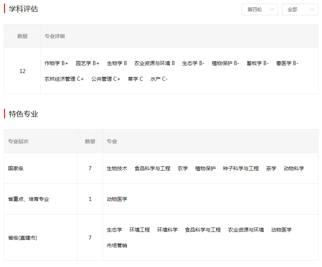Click 生物技术 in national-level majors

[117, 168]
